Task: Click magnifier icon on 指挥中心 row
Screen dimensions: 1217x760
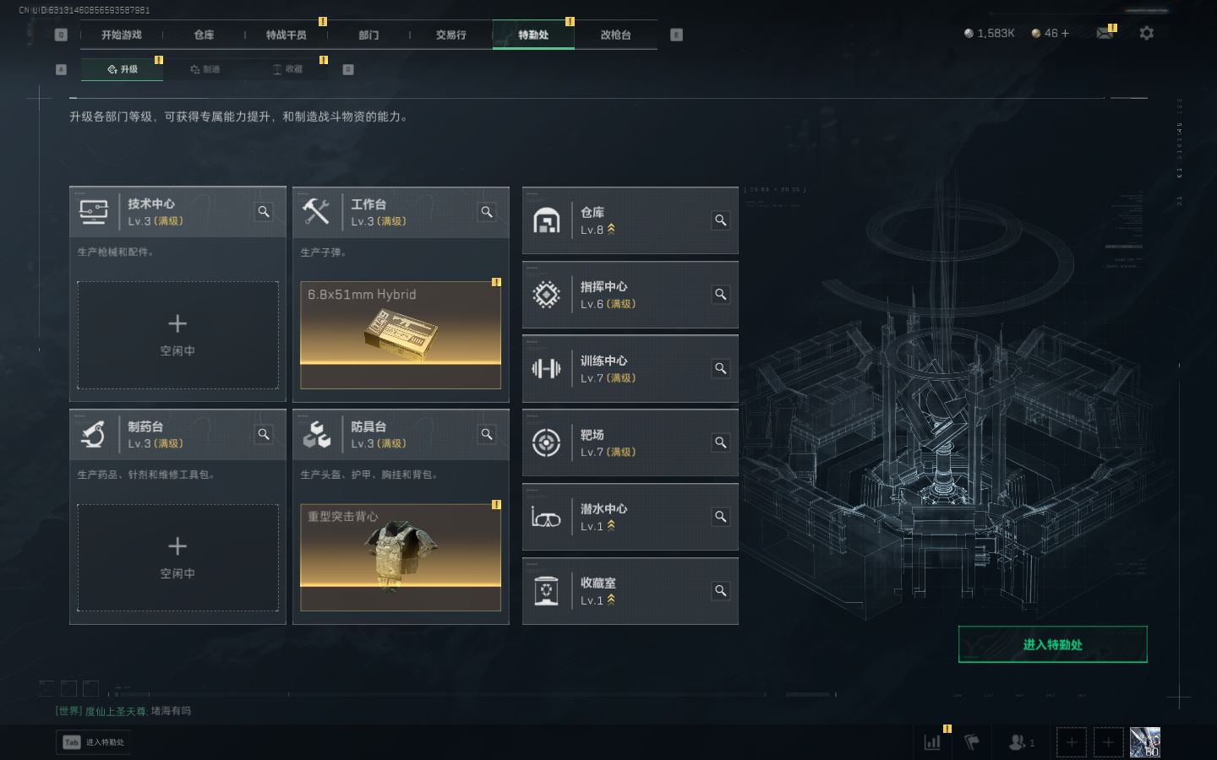Action: click(x=721, y=295)
